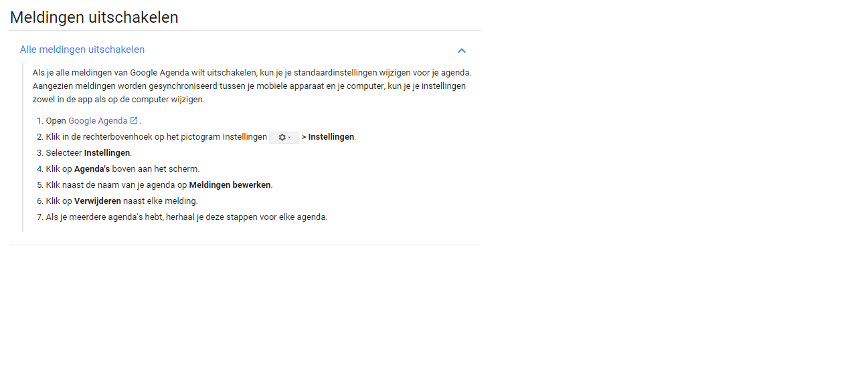
Task: Click the 'Meldingen uitschakelen' page heading
Action: [x=94, y=17]
